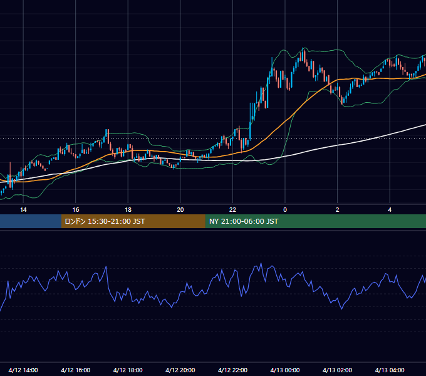Click the NY 21:00-06:00 JST session bar

pos(315,221)
